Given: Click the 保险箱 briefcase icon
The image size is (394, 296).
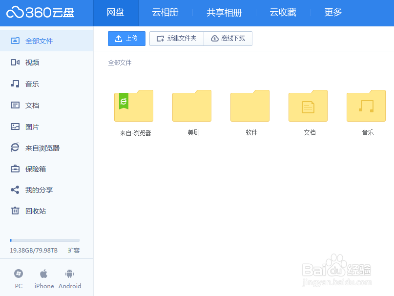Looking at the screenshot, I should coord(15,169).
